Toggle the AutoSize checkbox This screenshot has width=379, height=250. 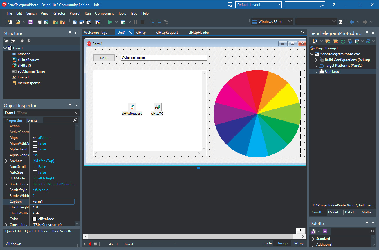click(35, 172)
